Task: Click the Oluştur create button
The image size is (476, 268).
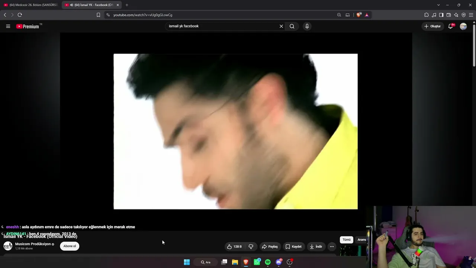Action: (432, 26)
